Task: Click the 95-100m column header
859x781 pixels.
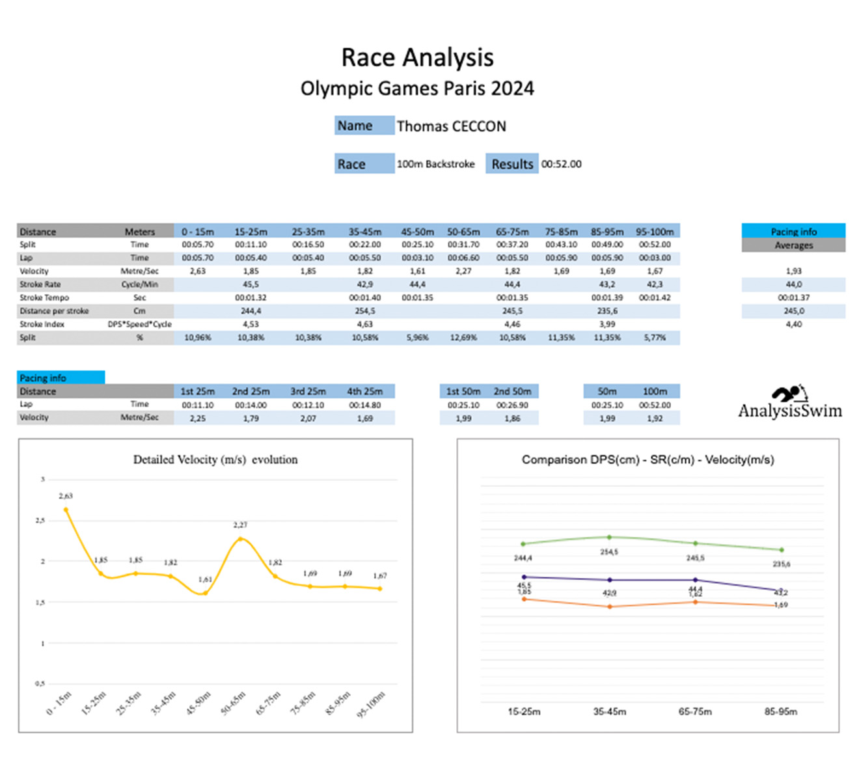Action: tap(654, 232)
